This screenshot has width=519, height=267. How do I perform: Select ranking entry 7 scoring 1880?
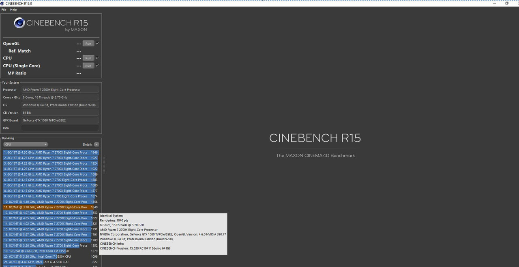point(51,185)
